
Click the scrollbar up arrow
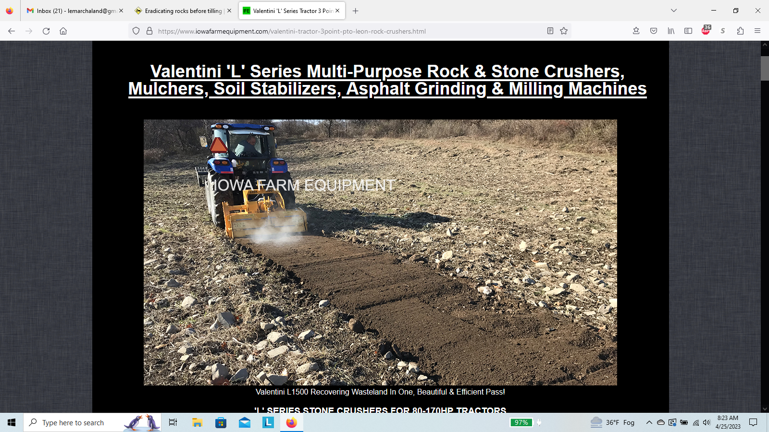pyautogui.click(x=765, y=45)
